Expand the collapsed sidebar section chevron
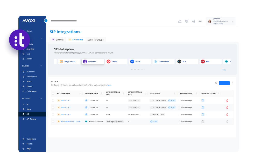The height and width of the screenshot is (168, 254). [x=41, y=38]
